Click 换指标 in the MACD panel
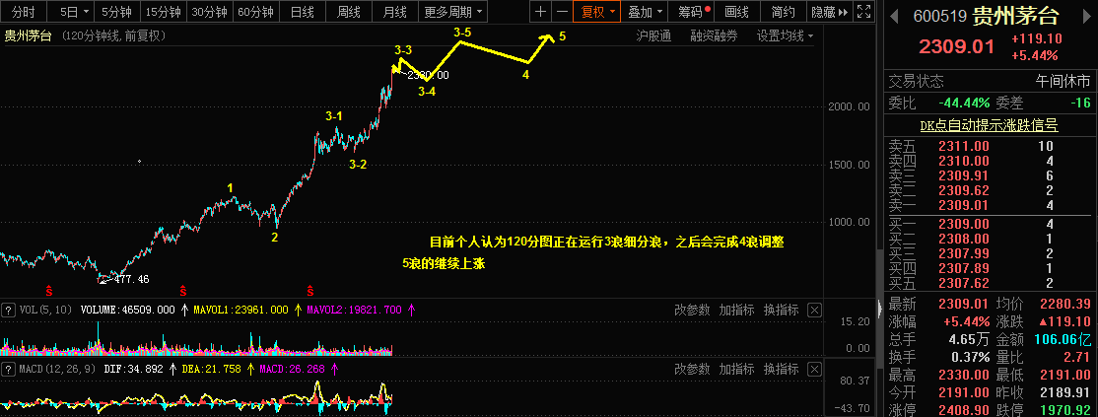1098x417 pixels. (x=781, y=369)
